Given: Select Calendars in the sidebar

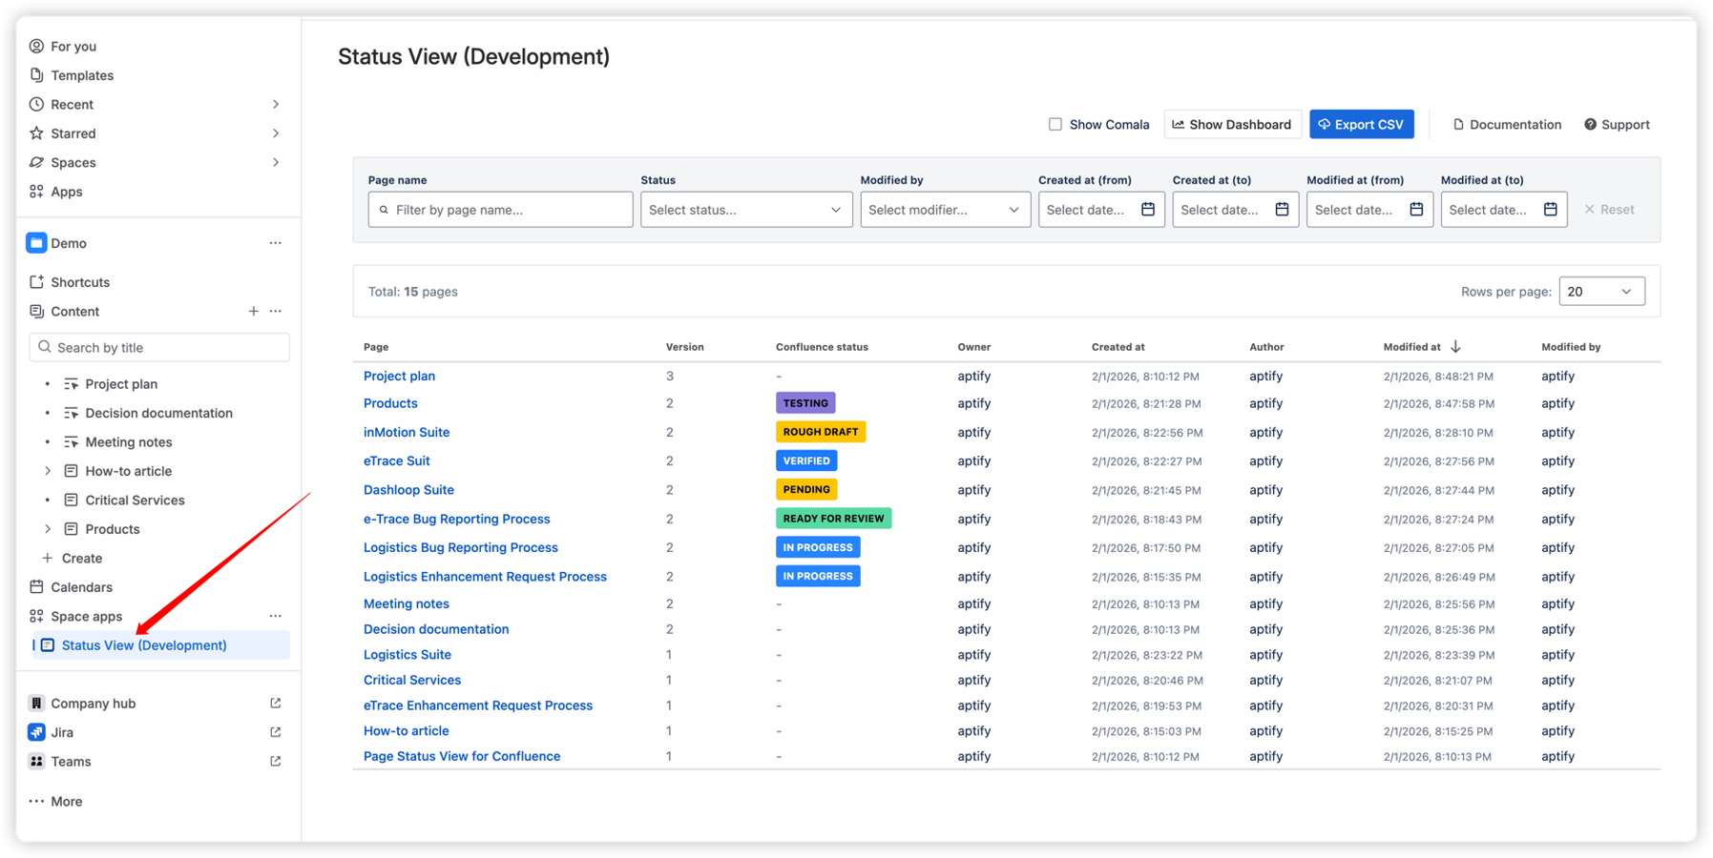Looking at the screenshot, I should tap(81, 587).
